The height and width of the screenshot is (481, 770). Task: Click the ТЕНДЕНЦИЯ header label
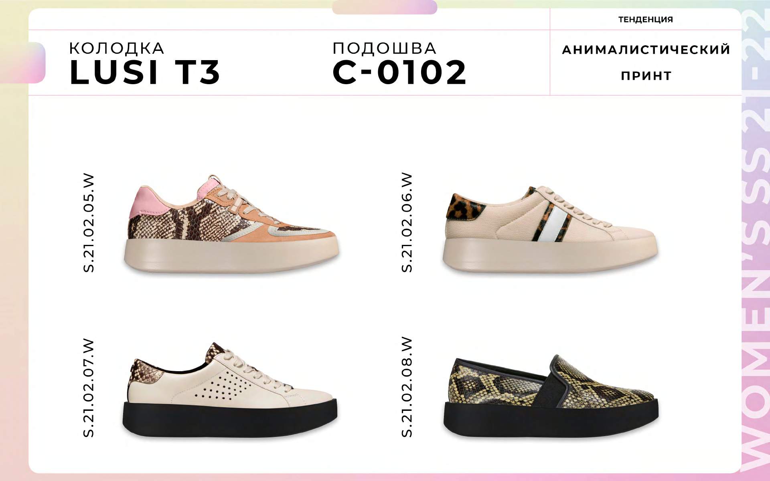tap(646, 19)
